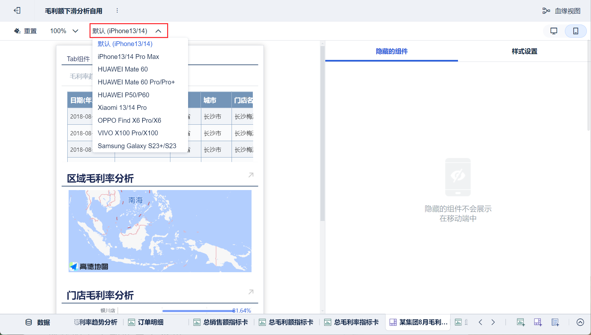This screenshot has width=591, height=335.
Task: Open the 总毛利额指标卡 sheet tab
Action: coord(286,322)
